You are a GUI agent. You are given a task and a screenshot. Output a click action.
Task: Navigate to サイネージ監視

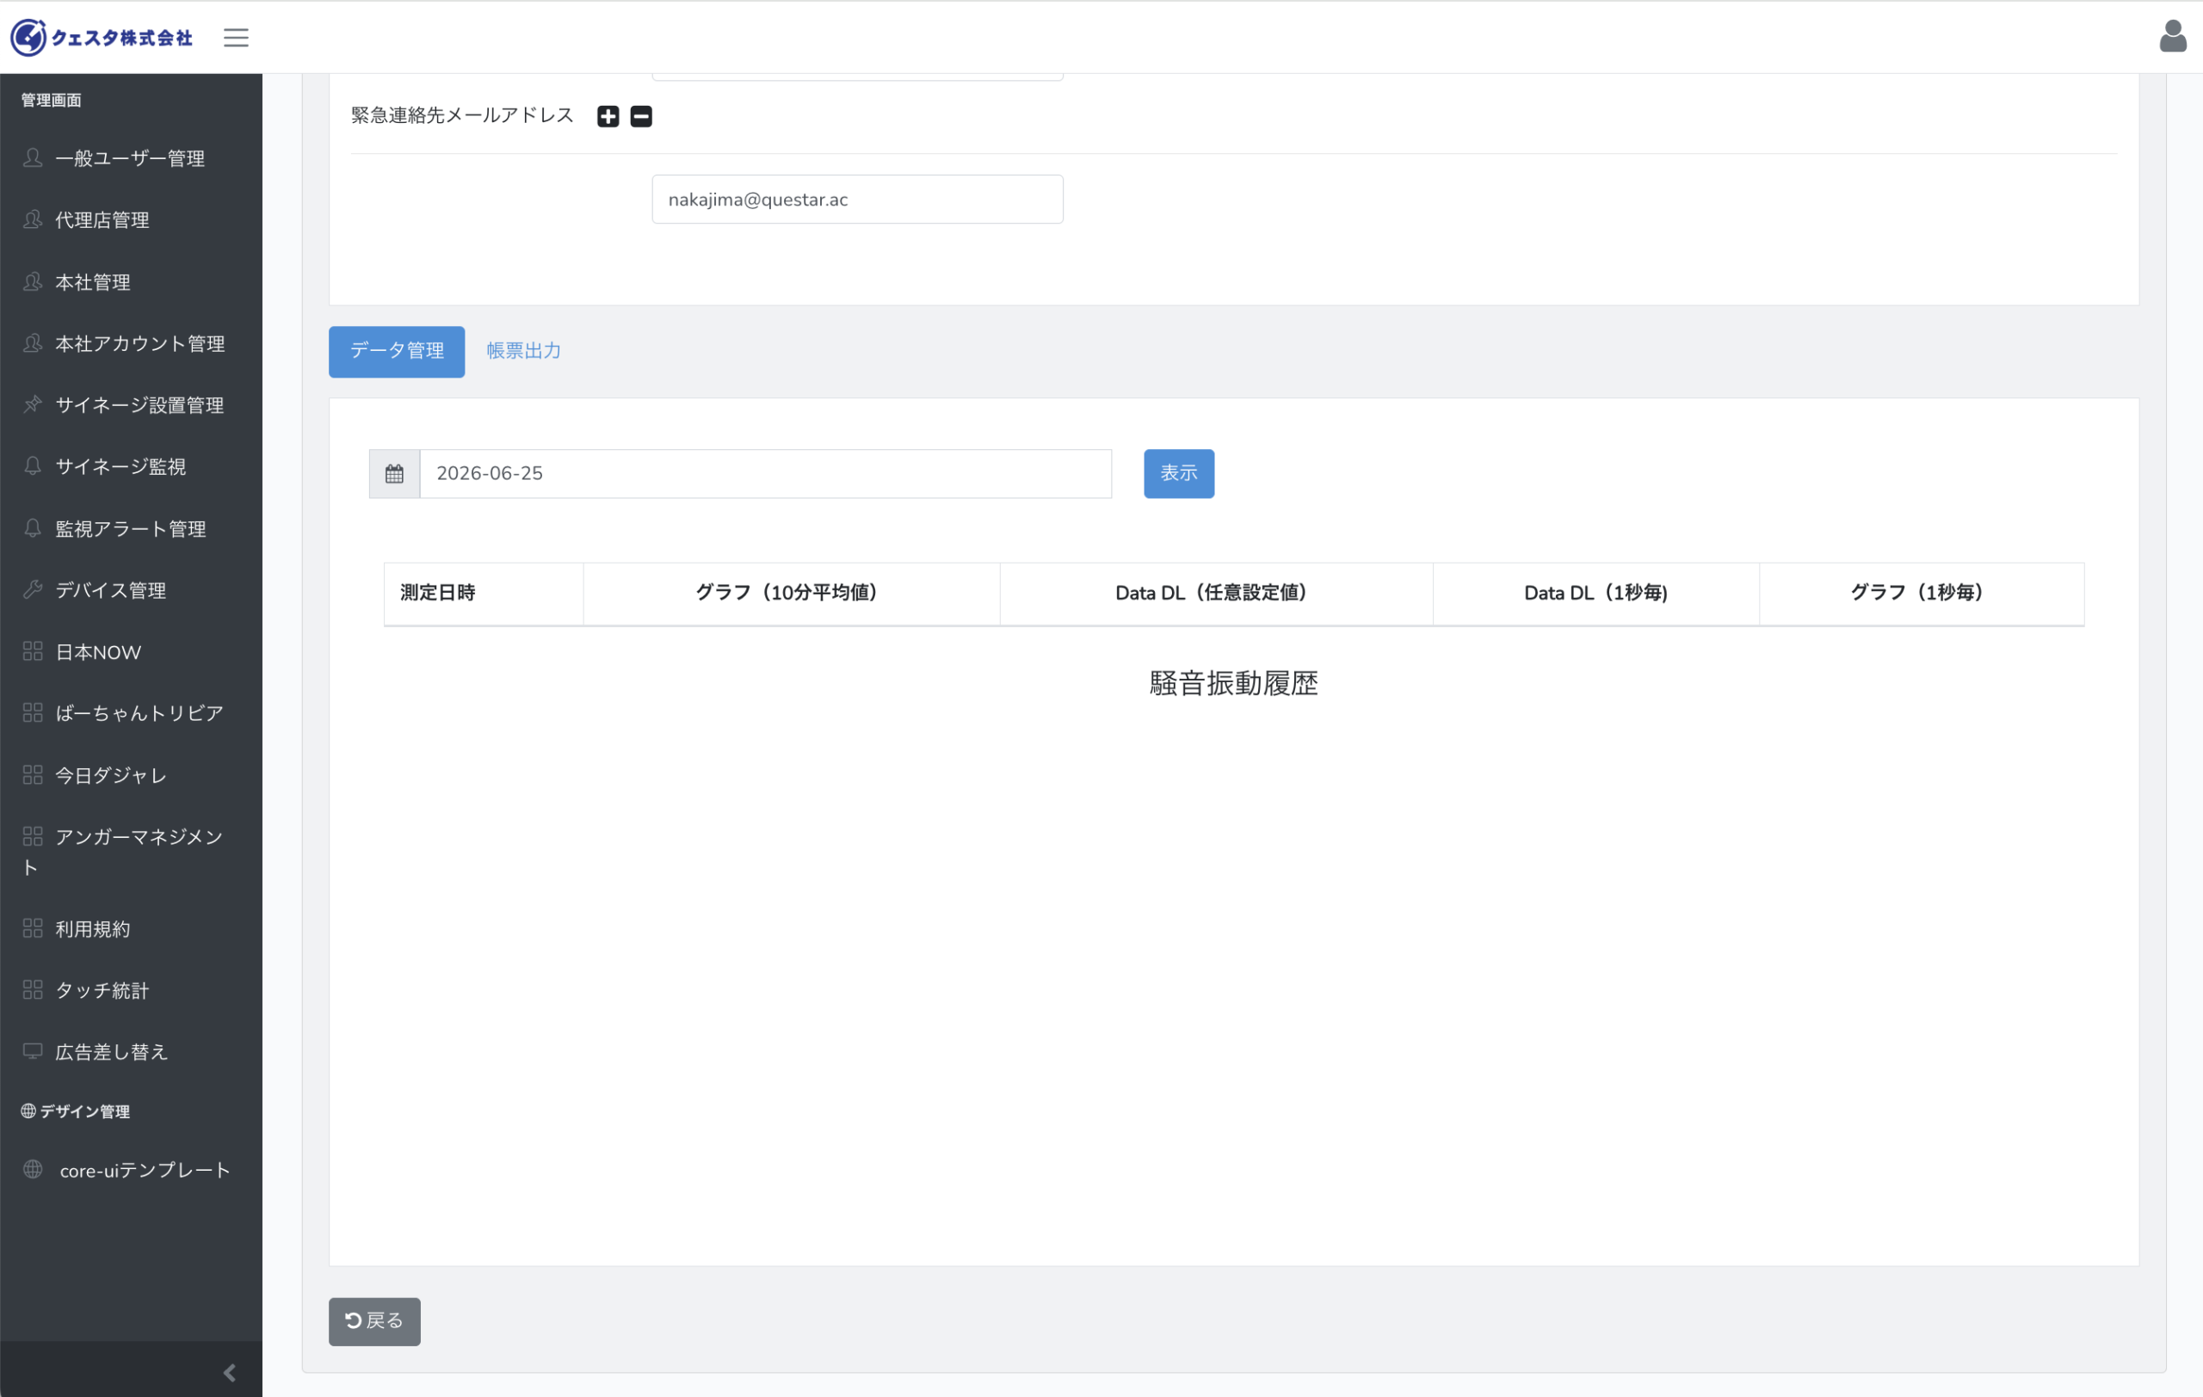(x=131, y=466)
